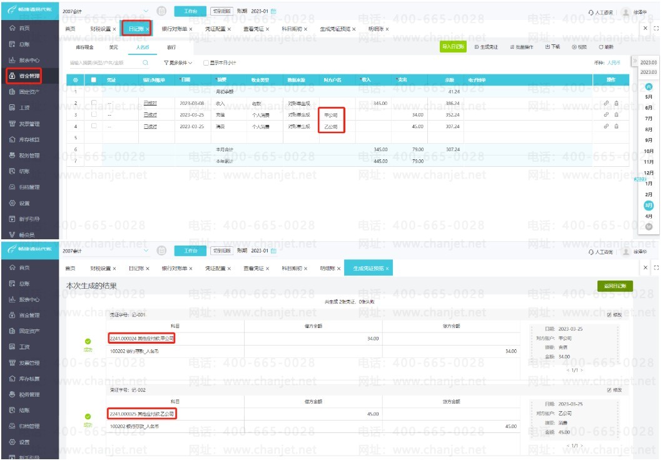Open 畅会员 in the 日记账 window sidebar
Screen dimensions: 665x463
click(x=22, y=234)
